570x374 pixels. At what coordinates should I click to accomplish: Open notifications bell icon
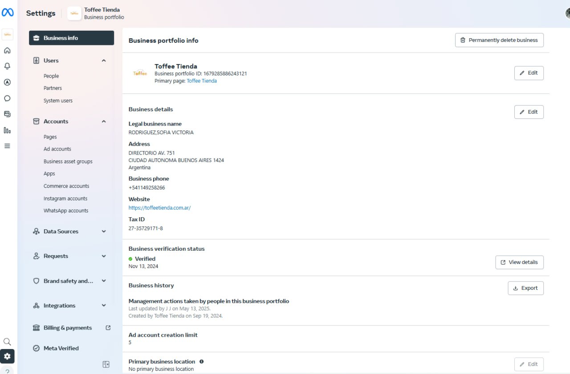pyautogui.click(x=7, y=66)
